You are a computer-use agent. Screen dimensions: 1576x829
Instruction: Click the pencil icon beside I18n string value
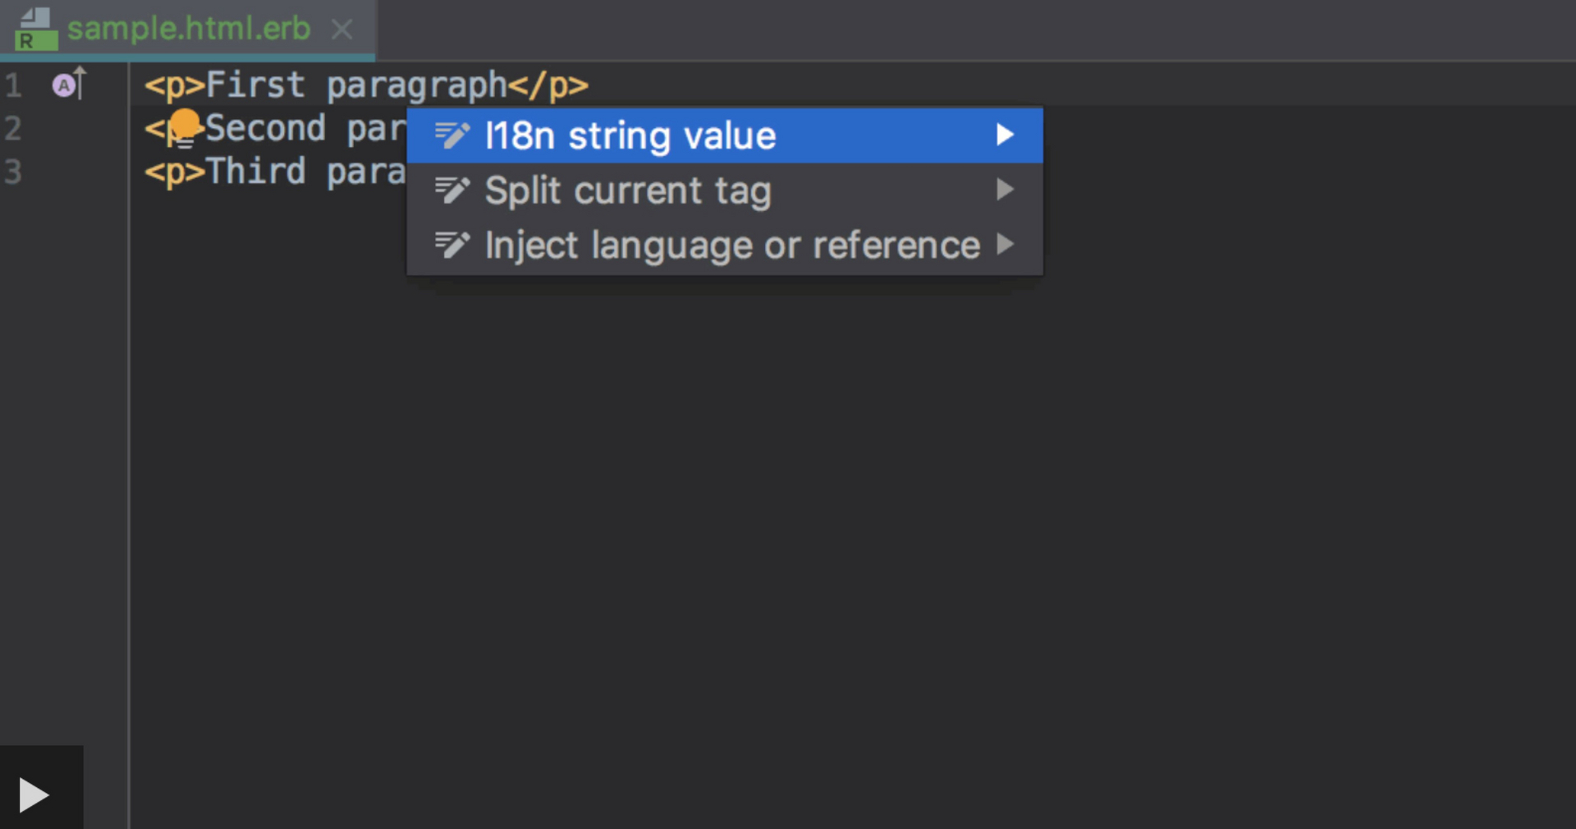coord(451,135)
